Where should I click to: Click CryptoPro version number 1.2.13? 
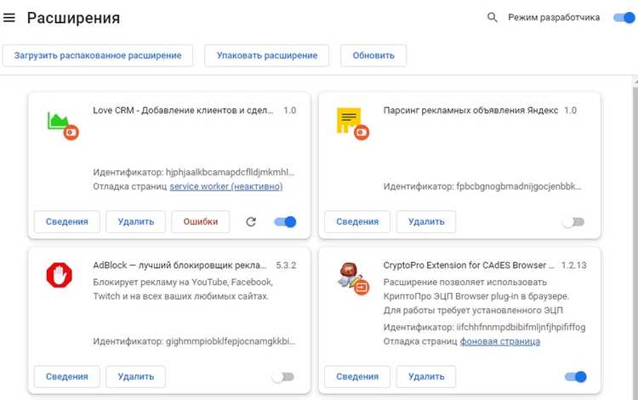pyautogui.click(x=573, y=266)
